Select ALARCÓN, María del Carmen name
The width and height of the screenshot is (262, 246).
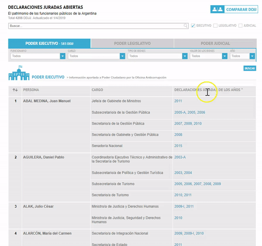tap(47, 233)
